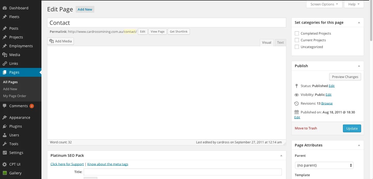Click the blue Update button
This screenshot has height=179, width=373.
pyautogui.click(x=352, y=128)
